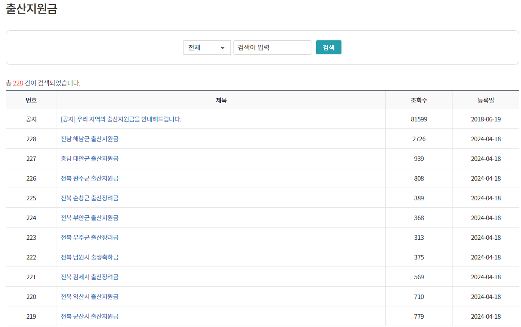Screen dimensions: 521x327
Task: Click row number 226
Action: coord(31,178)
